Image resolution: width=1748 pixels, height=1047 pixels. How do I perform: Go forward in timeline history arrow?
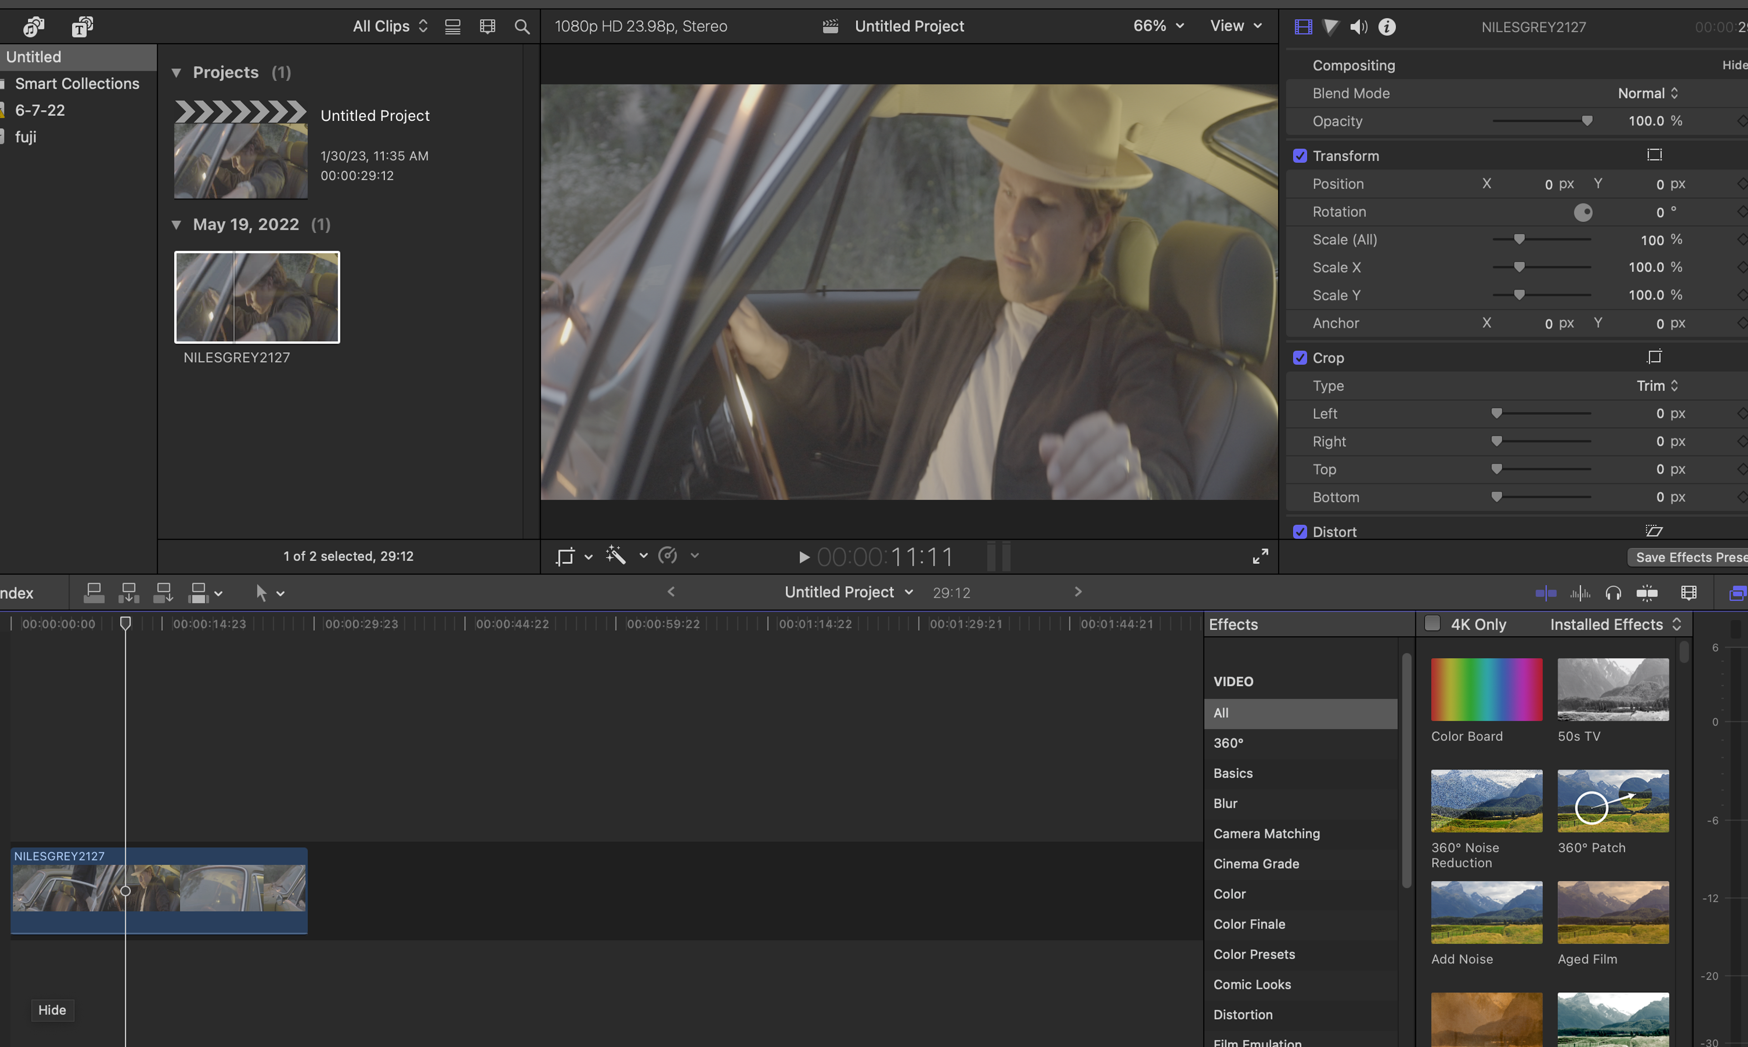point(1078,592)
